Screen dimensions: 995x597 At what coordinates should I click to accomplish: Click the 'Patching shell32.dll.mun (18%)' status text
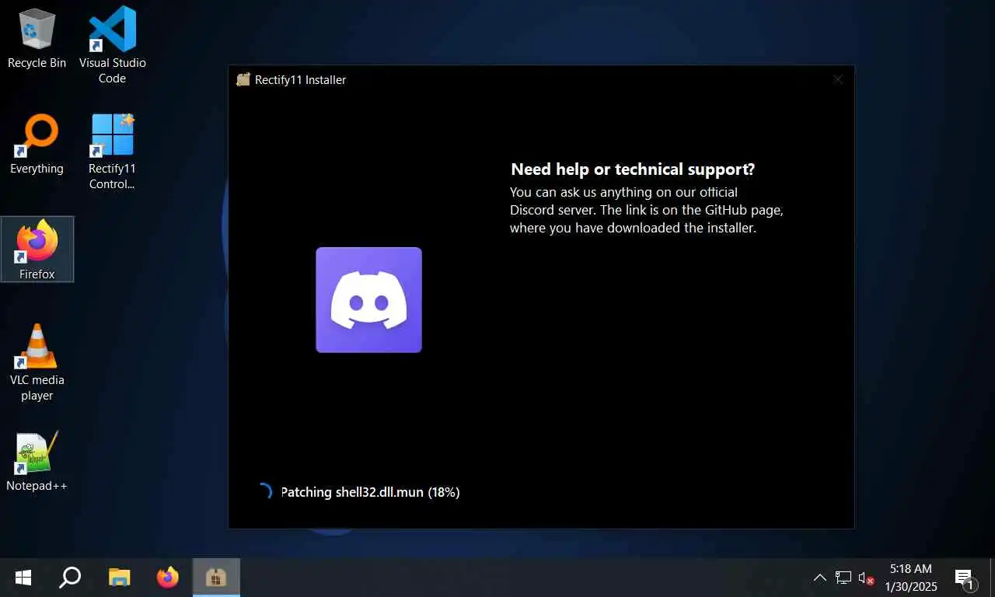point(370,492)
